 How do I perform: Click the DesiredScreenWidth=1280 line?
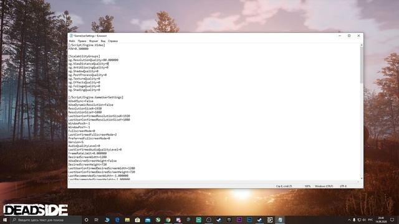[87, 157]
